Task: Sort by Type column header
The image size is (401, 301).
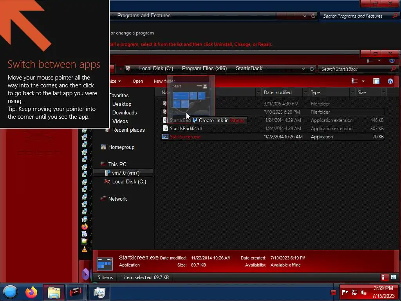Action: (315, 92)
